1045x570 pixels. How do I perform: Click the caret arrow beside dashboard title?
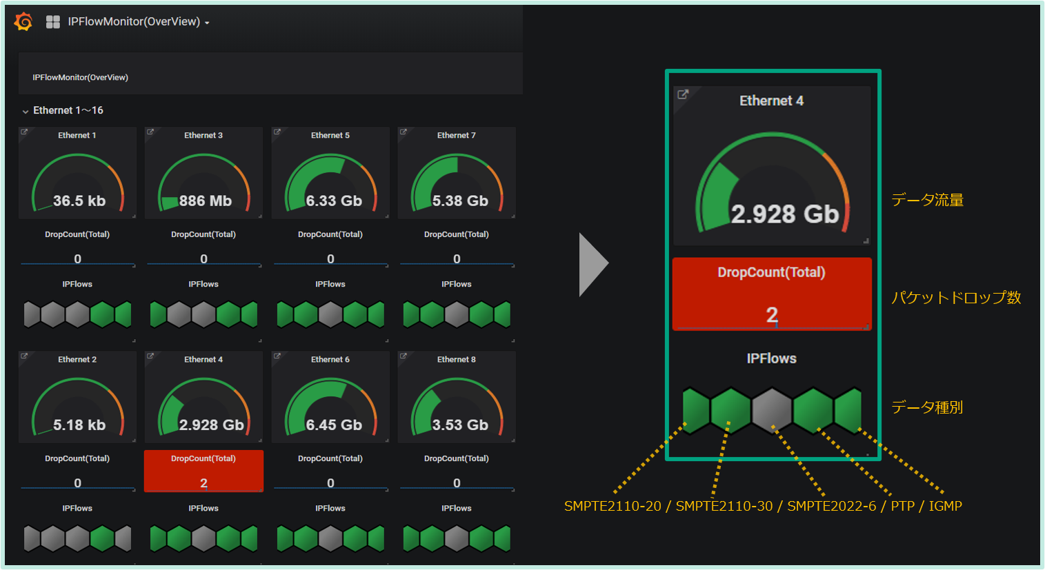[207, 23]
